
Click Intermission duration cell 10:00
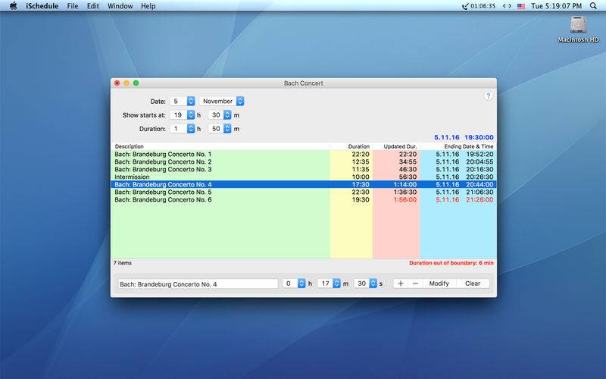click(361, 177)
